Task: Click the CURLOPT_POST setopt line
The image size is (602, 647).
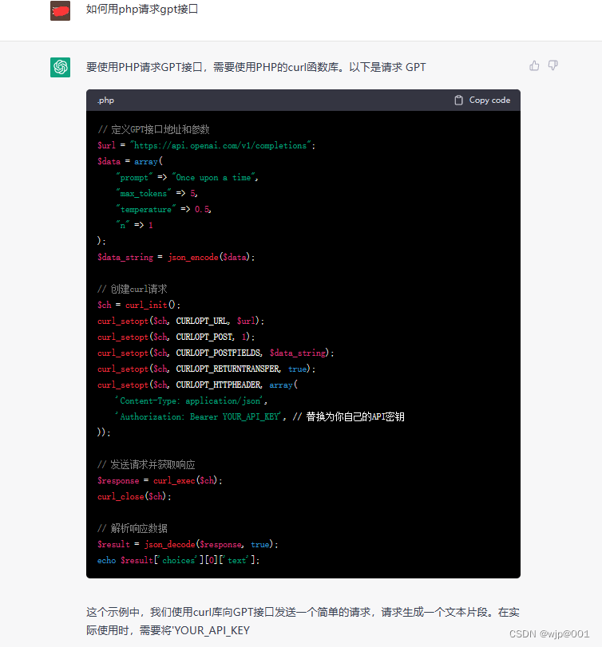Action: 176,337
